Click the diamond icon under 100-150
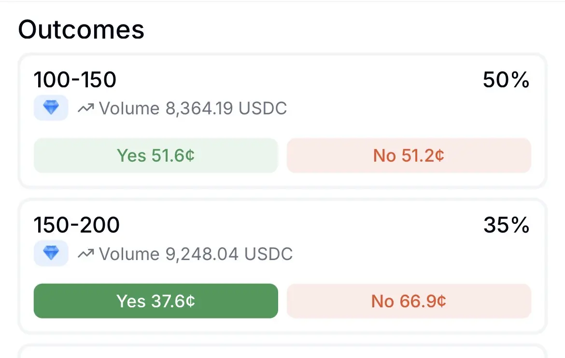This screenshot has height=358, width=565. coord(51,108)
